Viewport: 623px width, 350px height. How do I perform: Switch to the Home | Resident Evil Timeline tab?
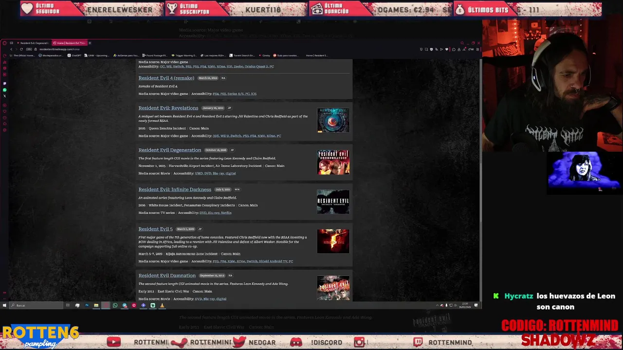70,43
